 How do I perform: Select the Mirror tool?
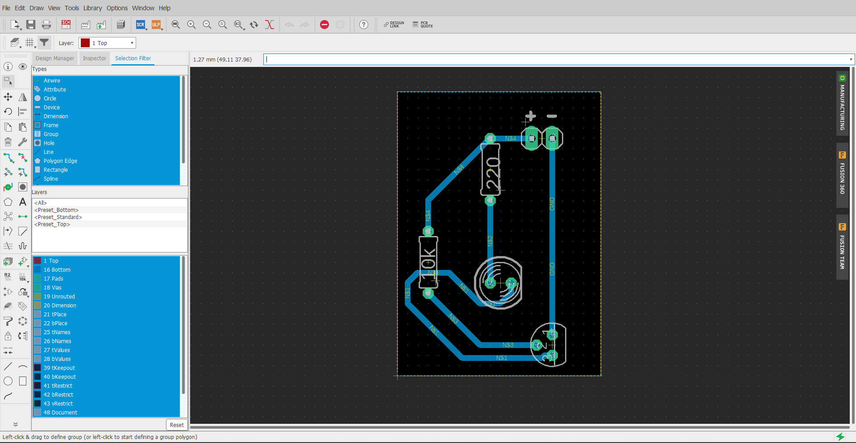tap(23, 97)
